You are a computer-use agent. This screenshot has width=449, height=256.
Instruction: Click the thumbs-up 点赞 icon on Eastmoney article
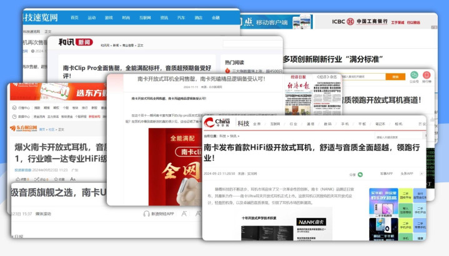[18, 179]
